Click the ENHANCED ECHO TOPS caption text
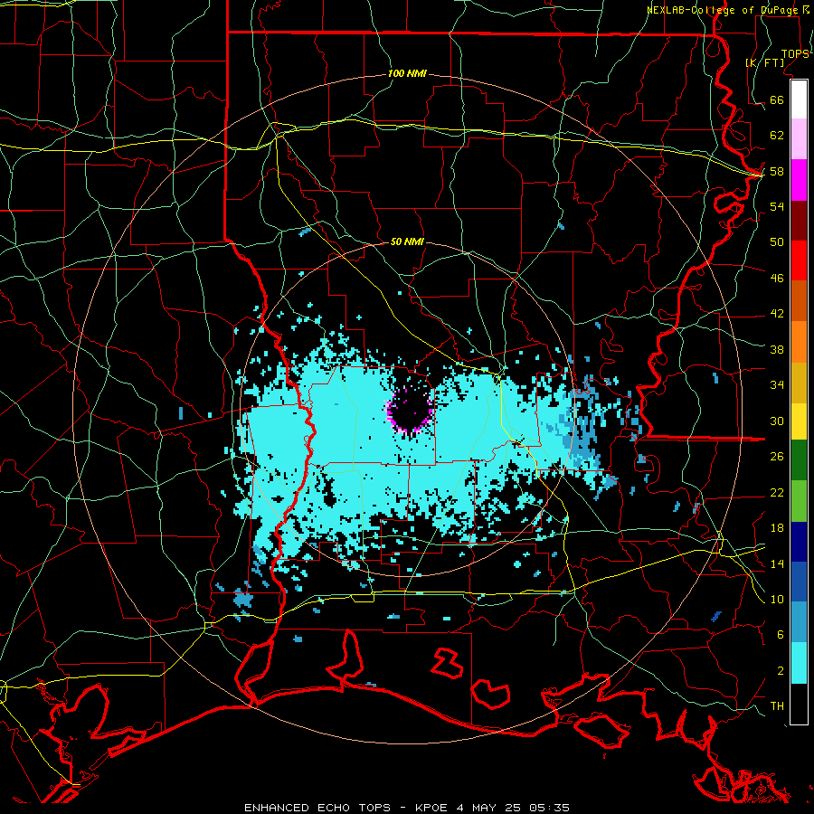Viewport: 814px width, 814px height. pyautogui.click(x=317, y=808)
